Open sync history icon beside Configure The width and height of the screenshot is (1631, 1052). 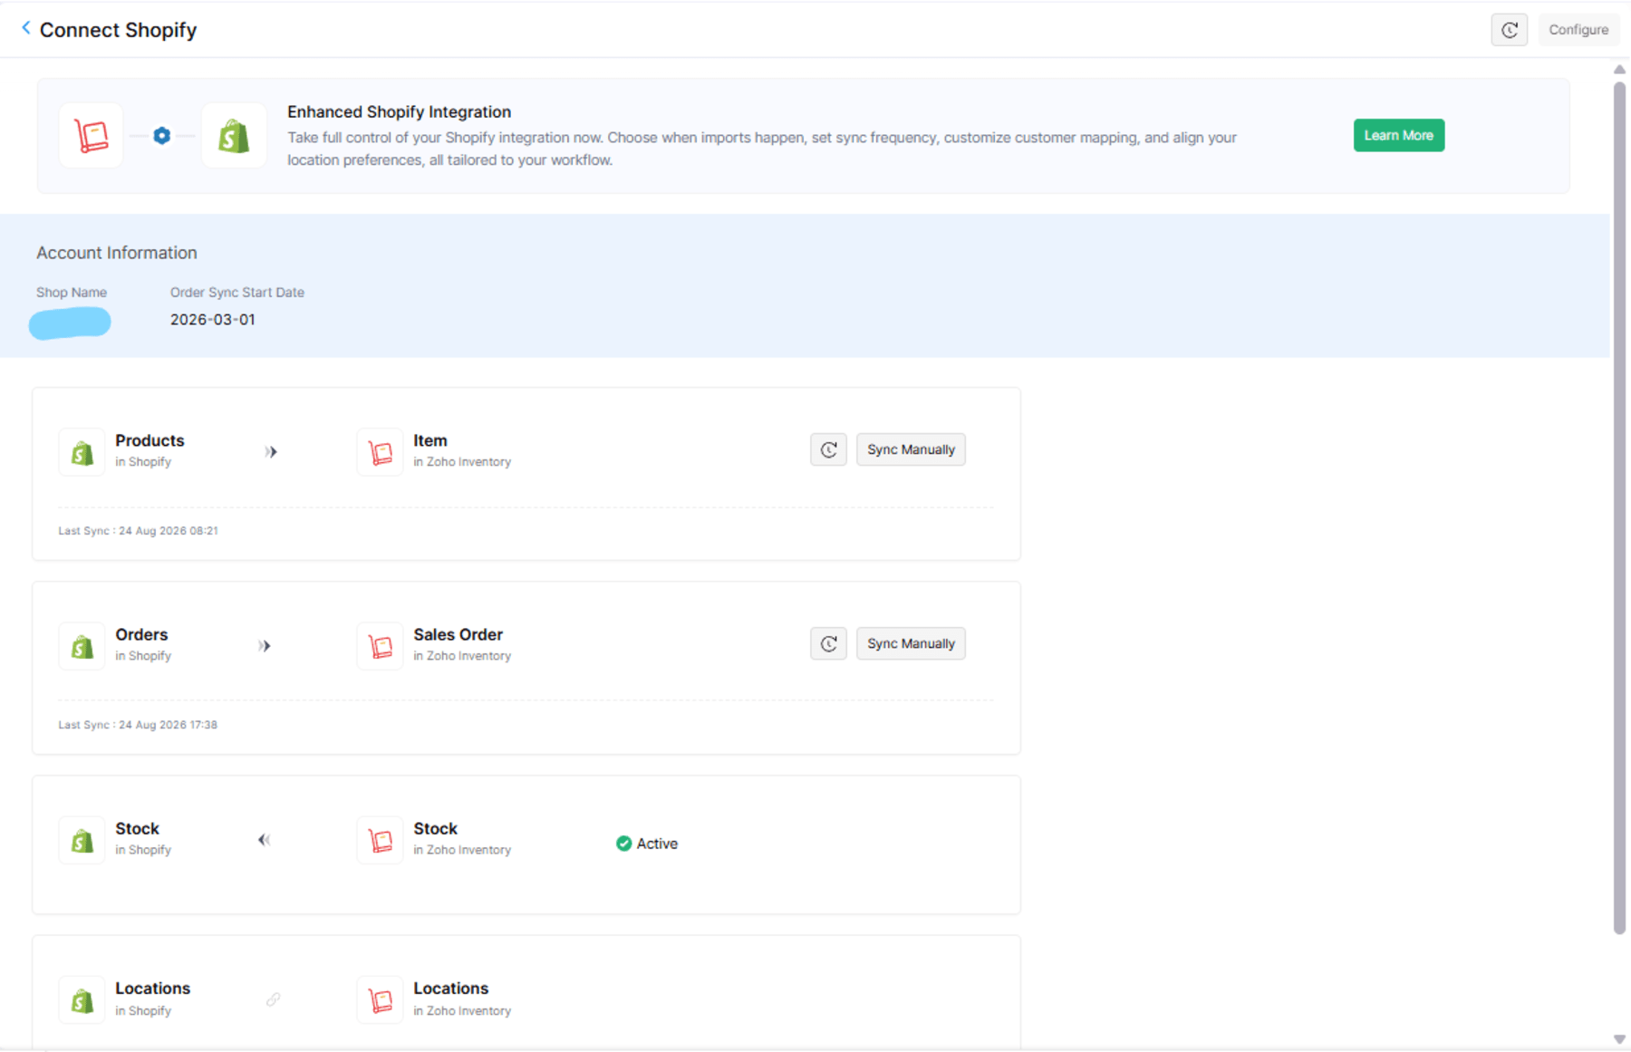pyautogui.click(x=1509, y=30)
